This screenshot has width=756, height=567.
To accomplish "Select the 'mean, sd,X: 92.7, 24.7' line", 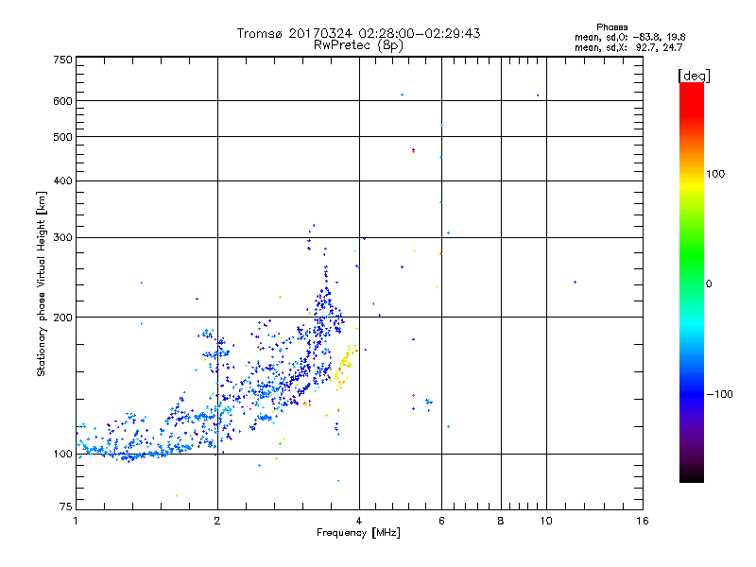I will pyautogui.click(x=628, y=47).
